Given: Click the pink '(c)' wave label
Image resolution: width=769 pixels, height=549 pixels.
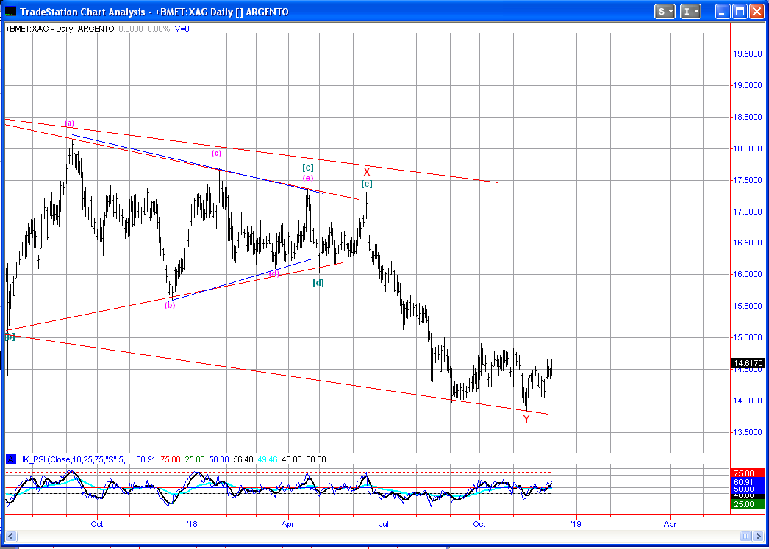Looking at the screenshot, I should tap(216, 153).
